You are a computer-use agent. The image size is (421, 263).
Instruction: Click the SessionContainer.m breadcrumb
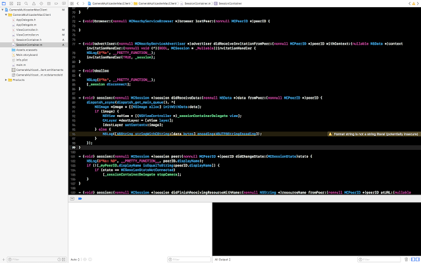(x=195, y=3)
